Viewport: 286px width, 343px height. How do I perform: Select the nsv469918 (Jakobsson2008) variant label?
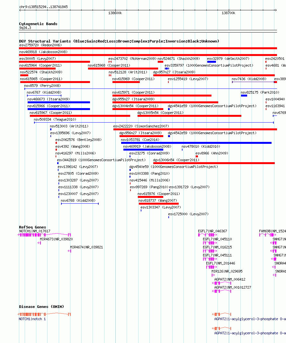click(43, 52)
